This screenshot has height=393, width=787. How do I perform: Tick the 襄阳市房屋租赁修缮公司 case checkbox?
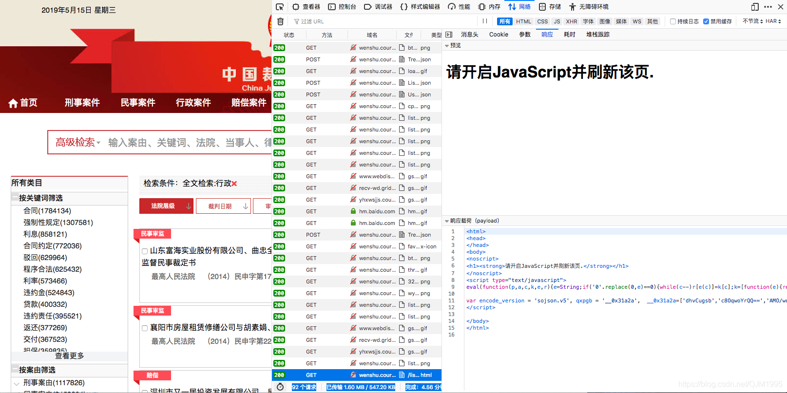(x=145, y=328)
